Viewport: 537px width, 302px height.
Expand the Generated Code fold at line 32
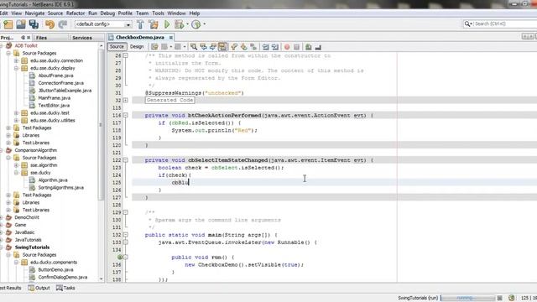click(x=126, y=101)
